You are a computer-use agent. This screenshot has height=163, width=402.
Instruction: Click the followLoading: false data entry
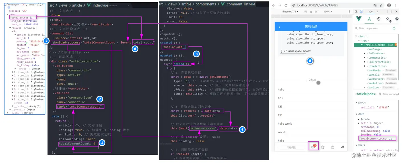376,131
